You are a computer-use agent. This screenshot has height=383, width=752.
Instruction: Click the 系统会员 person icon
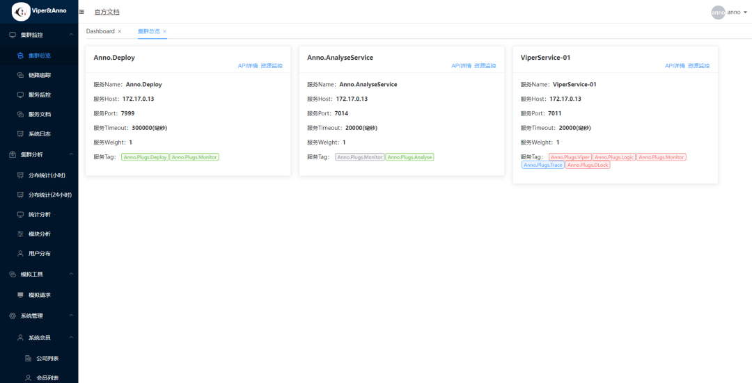20,338
